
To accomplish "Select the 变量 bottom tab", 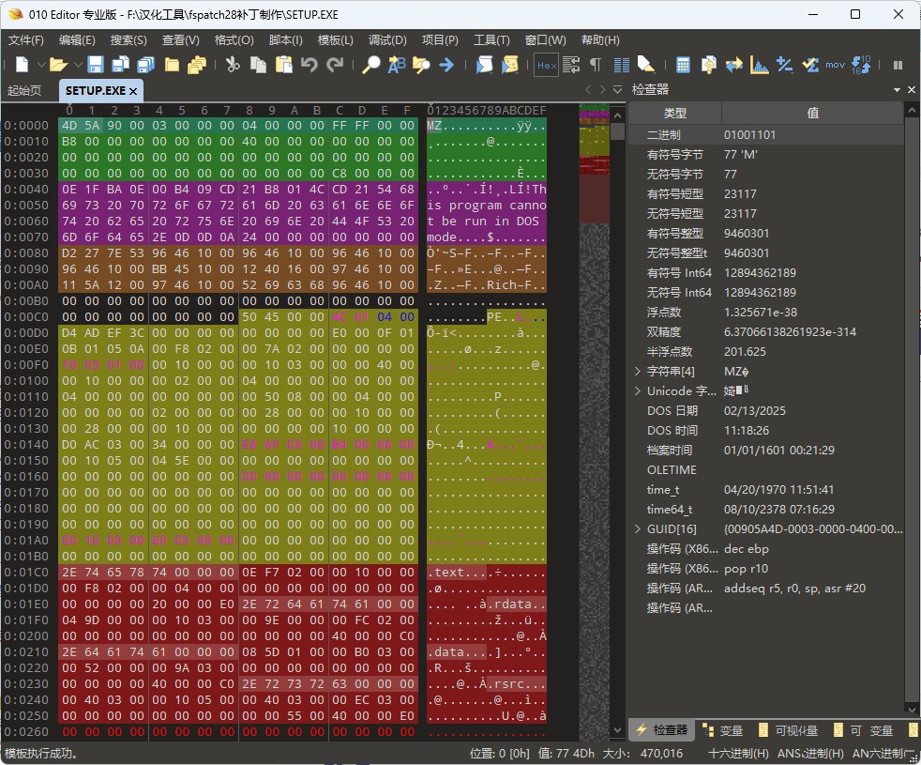I will tap(722, 730).
